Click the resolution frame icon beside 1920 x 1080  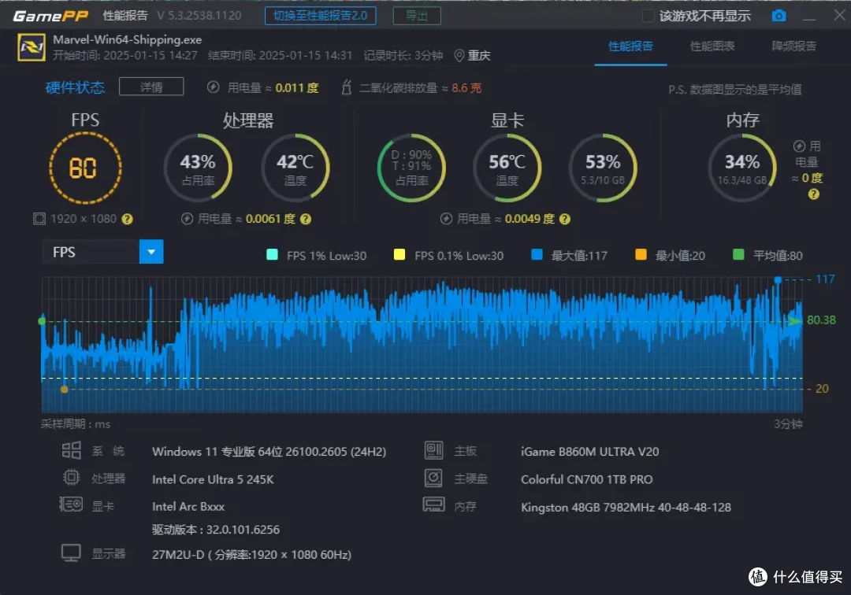pyautogui.click(x=39, y=219)
